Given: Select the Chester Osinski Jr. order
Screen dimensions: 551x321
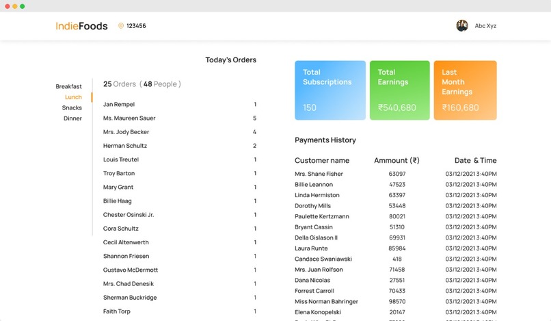Looking at the screenshot, I should (180, 215).
